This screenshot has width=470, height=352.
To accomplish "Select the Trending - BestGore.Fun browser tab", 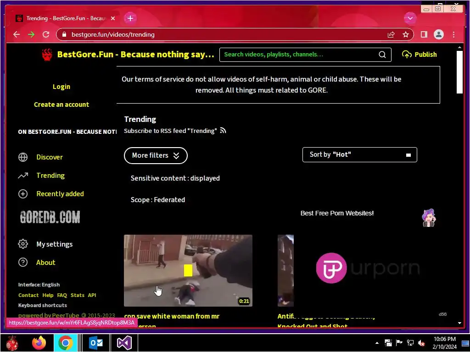I will coord(65,18).
